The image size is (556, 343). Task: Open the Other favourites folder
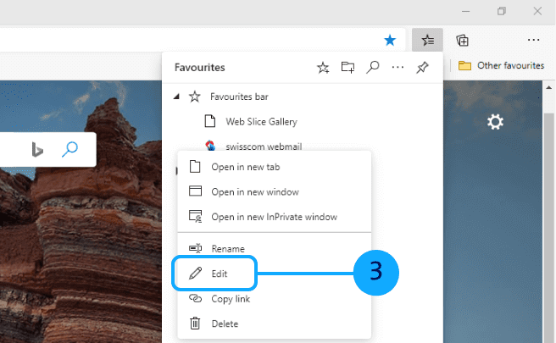[501, 65]
